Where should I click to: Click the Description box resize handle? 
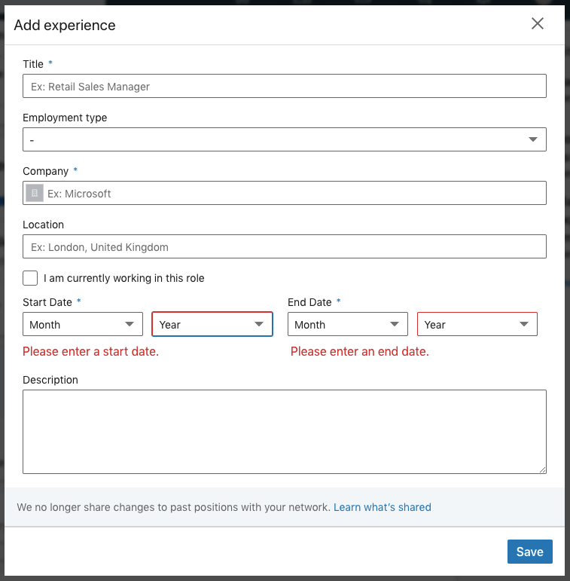coord(542,469)
